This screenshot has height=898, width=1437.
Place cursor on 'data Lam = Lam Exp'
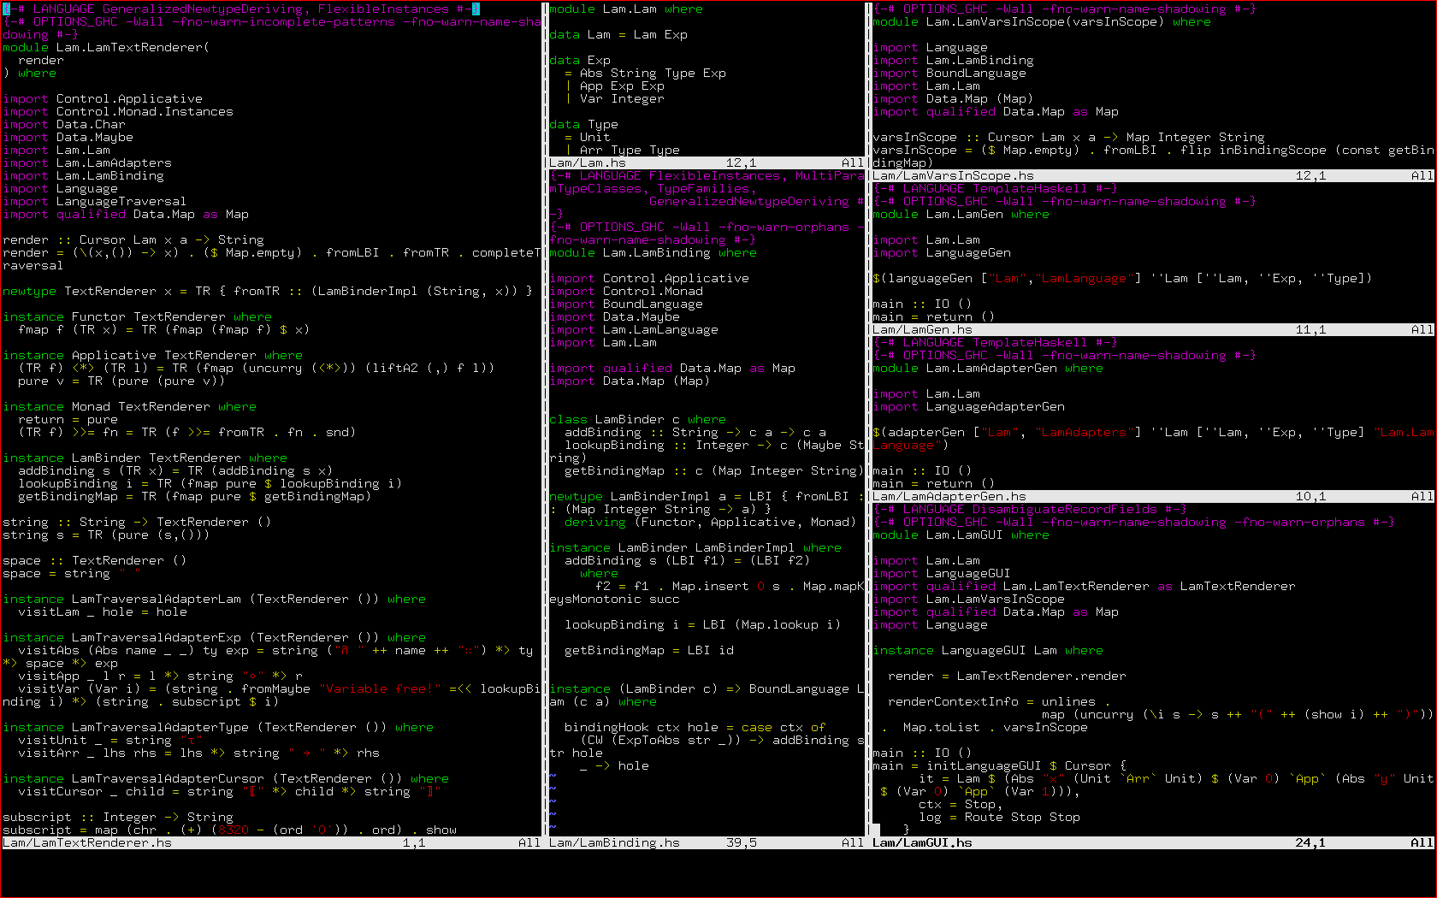pyautogui.click(x=618, y=34)
